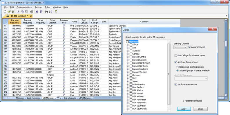
Task: Open the Help menu
Action: point(66,7)
